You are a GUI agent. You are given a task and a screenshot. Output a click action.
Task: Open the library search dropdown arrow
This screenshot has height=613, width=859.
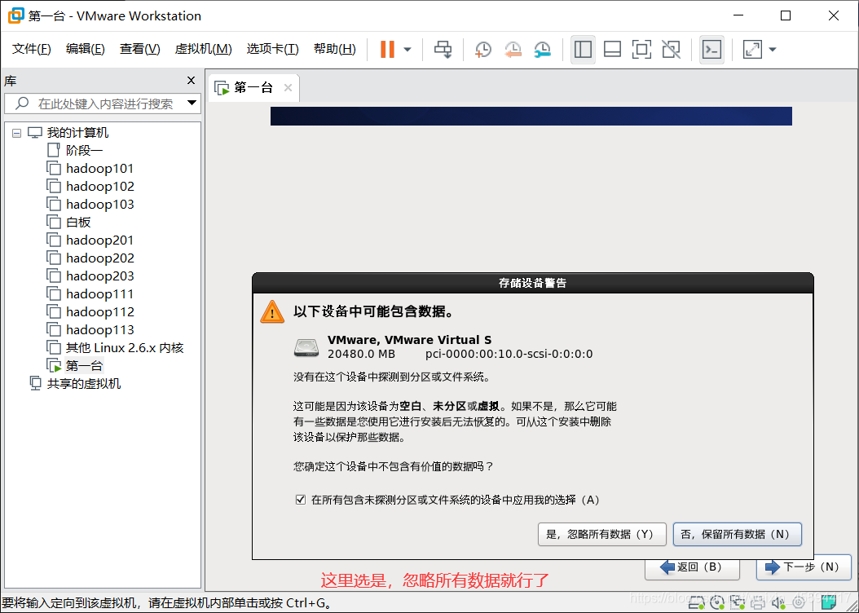(192, 103)
